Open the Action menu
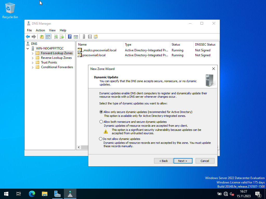The image size is (266, 199). 40,30
